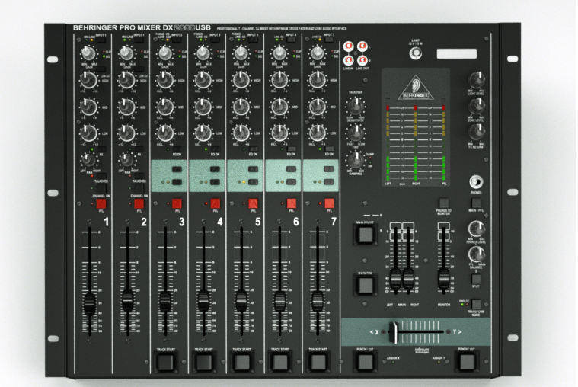
Task: Click the PHONES headphone jack
Action: 476,182
